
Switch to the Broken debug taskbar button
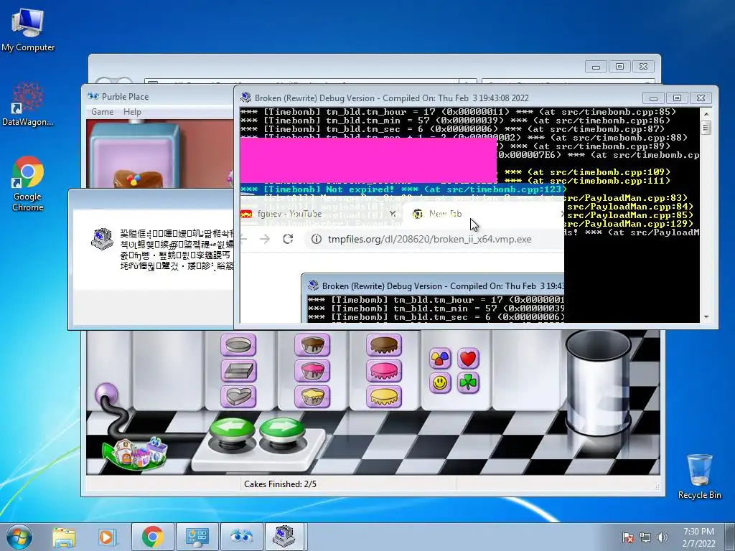click(284, 537)
